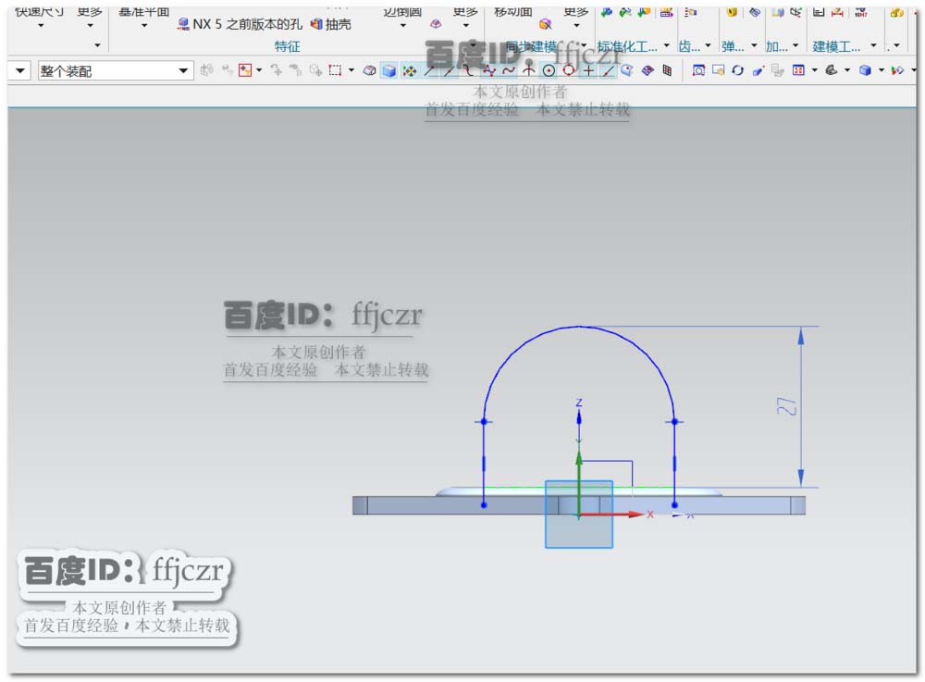The height and width of the screenshot is (682, 925).
Task: Expand the 快速尺寸 dropdown arrow
Action: coord(41,26)
